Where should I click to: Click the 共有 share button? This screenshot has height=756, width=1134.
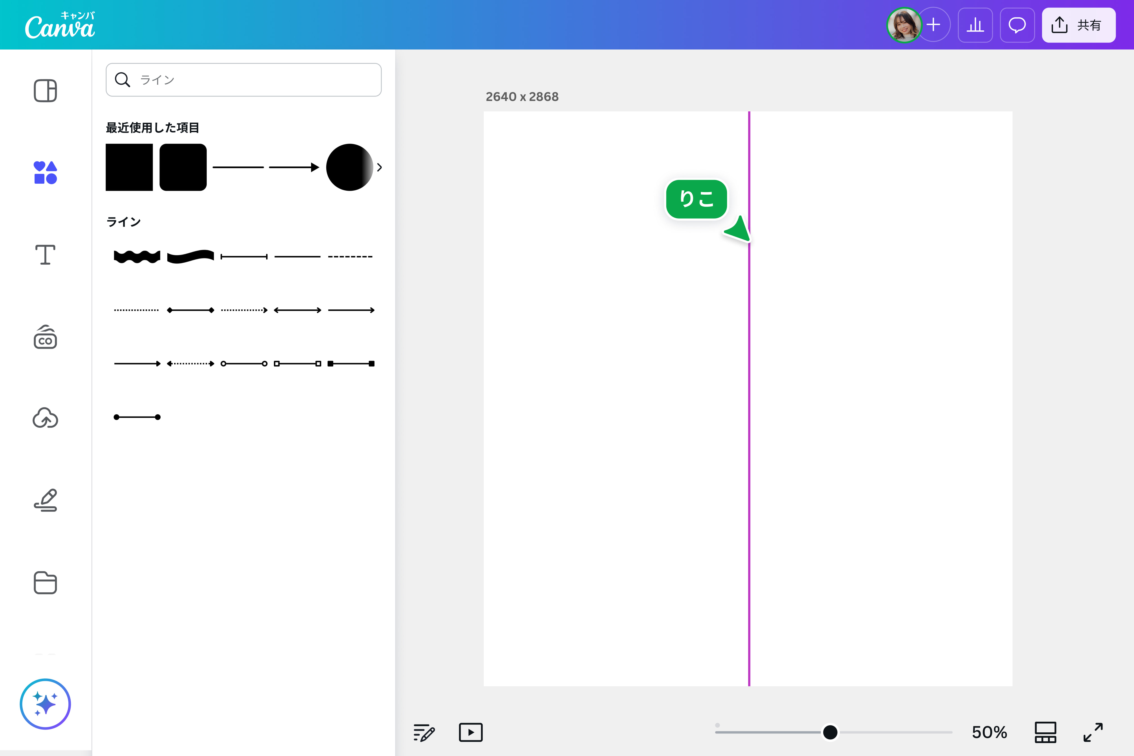tap(1079, 24)
